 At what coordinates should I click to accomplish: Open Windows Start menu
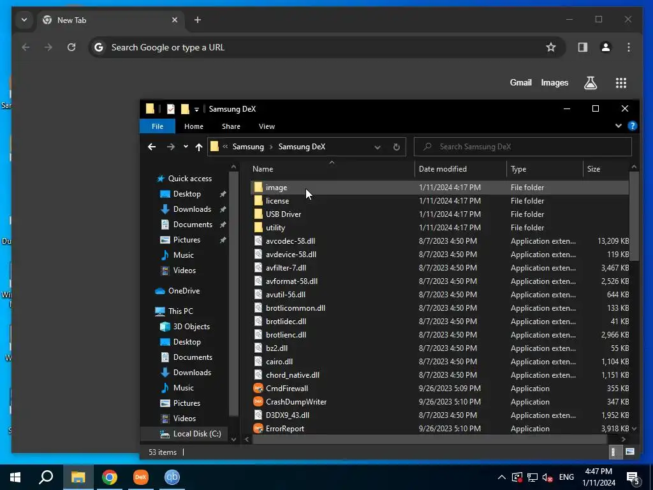pos(15,477)
